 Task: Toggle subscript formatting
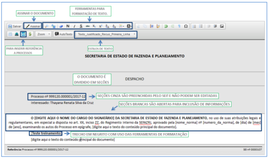94,26
